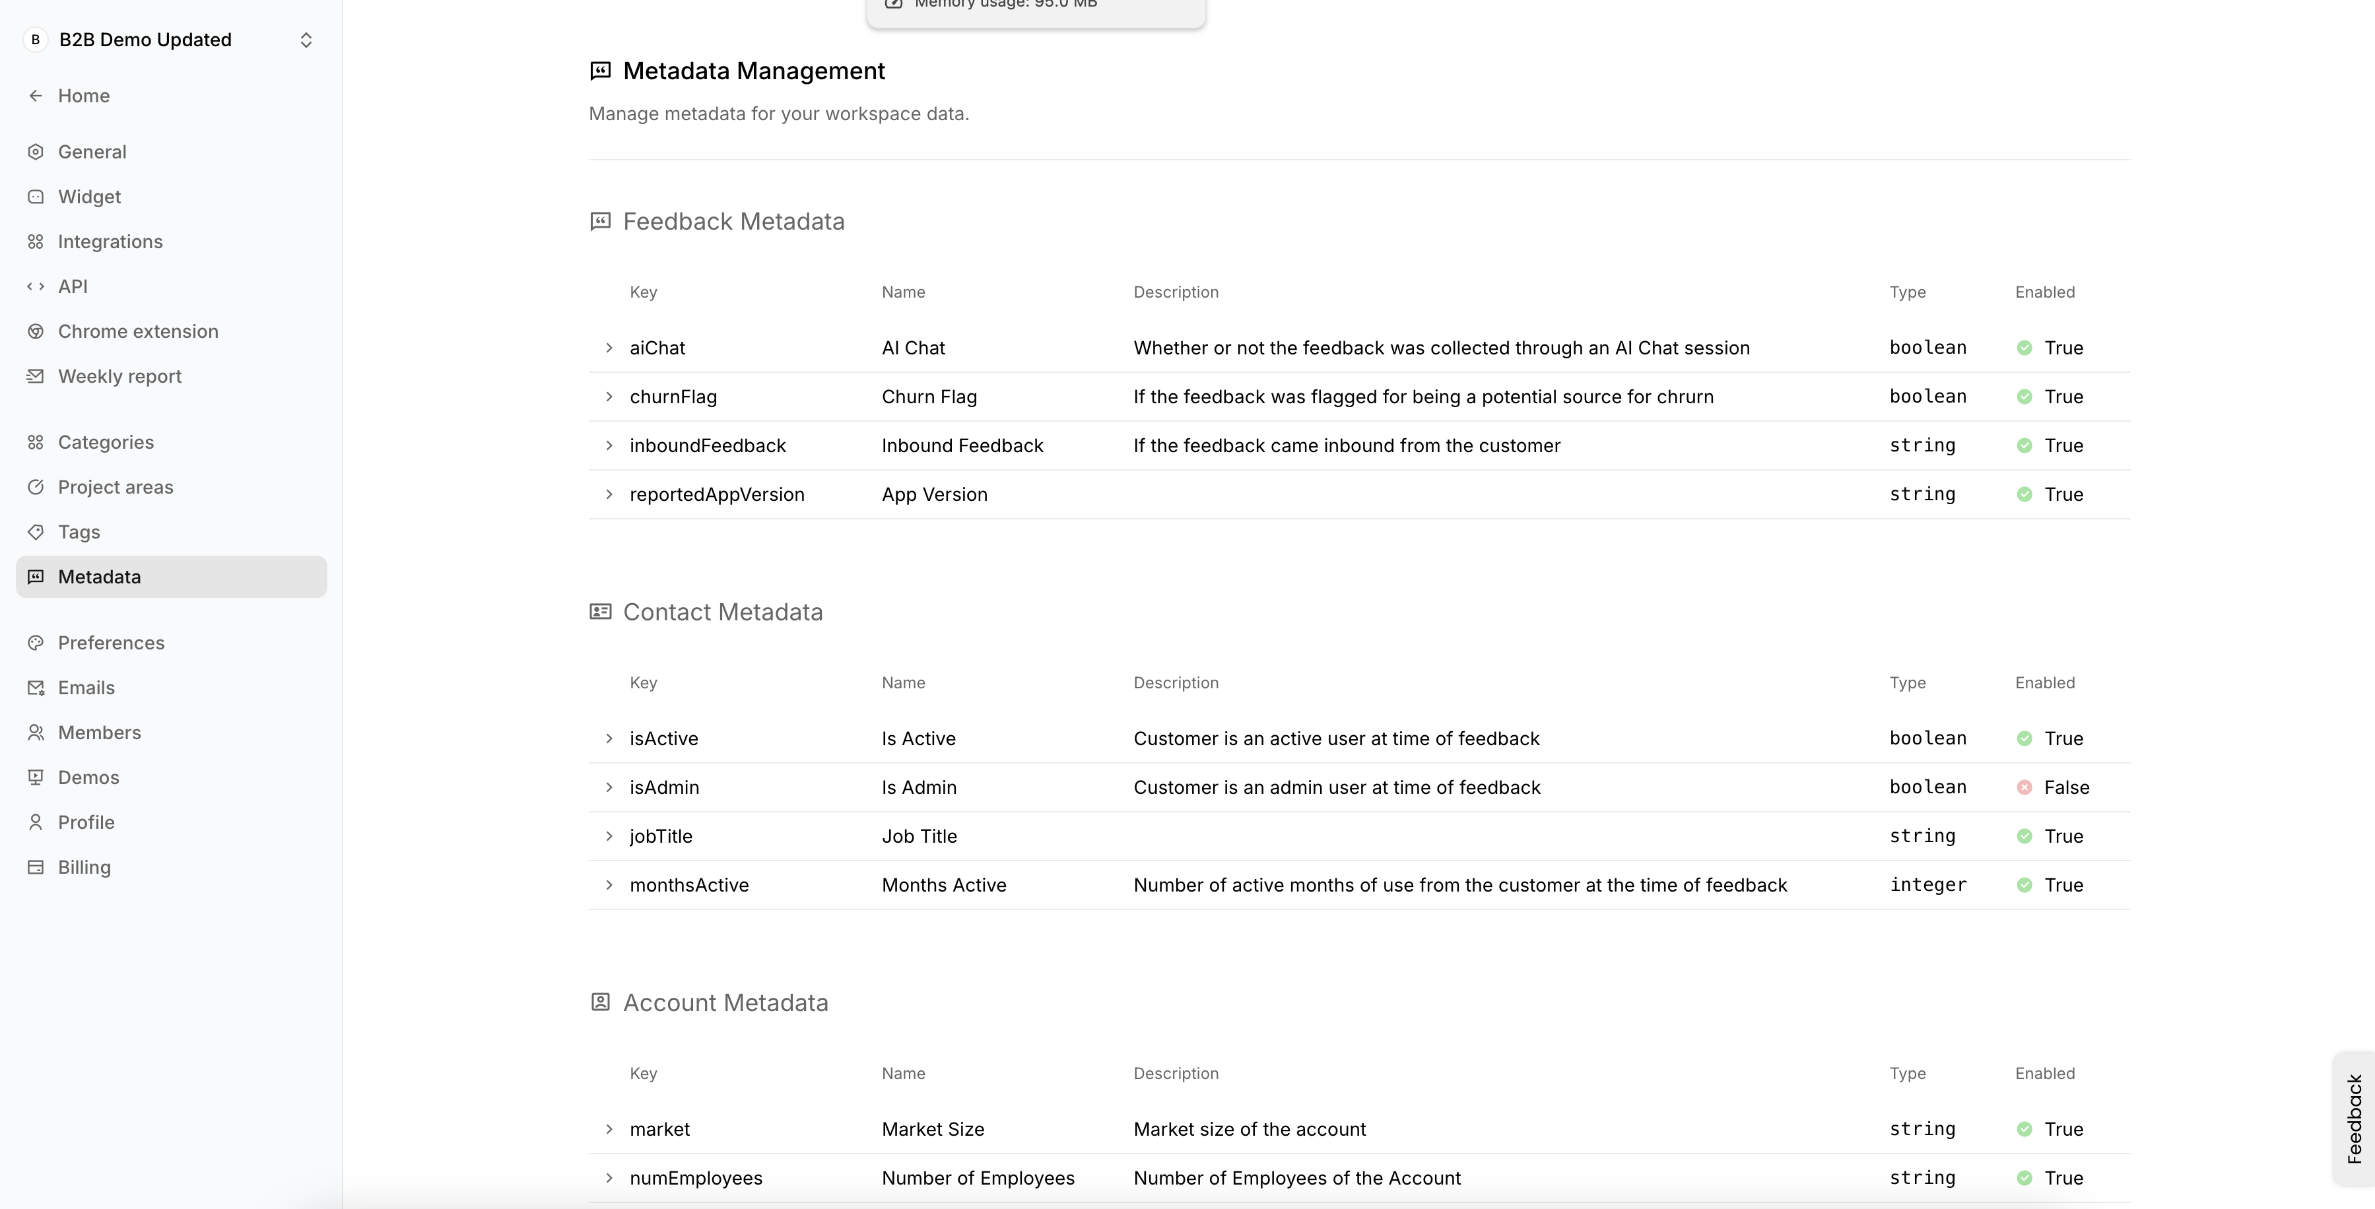Click the Months Active name cell
The image size is (2375, 1209).
point(943,886)
